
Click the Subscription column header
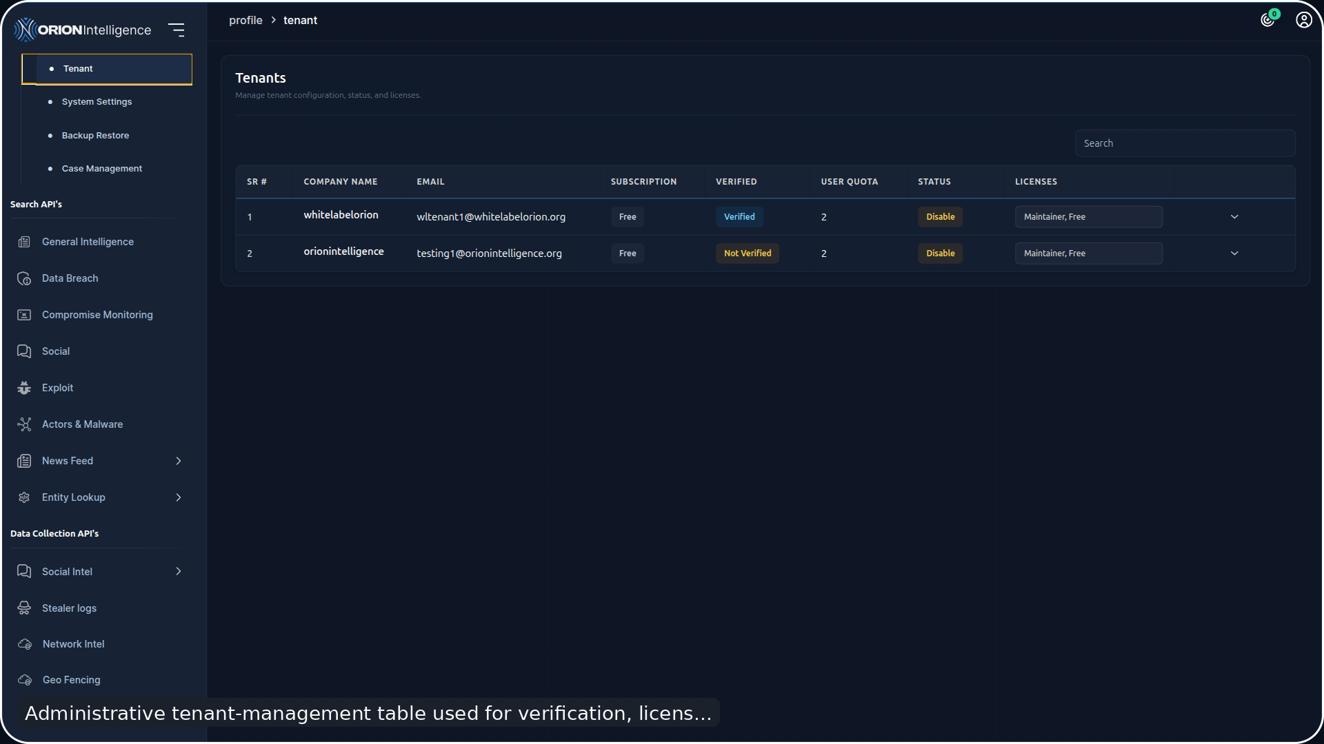(643, 182)
